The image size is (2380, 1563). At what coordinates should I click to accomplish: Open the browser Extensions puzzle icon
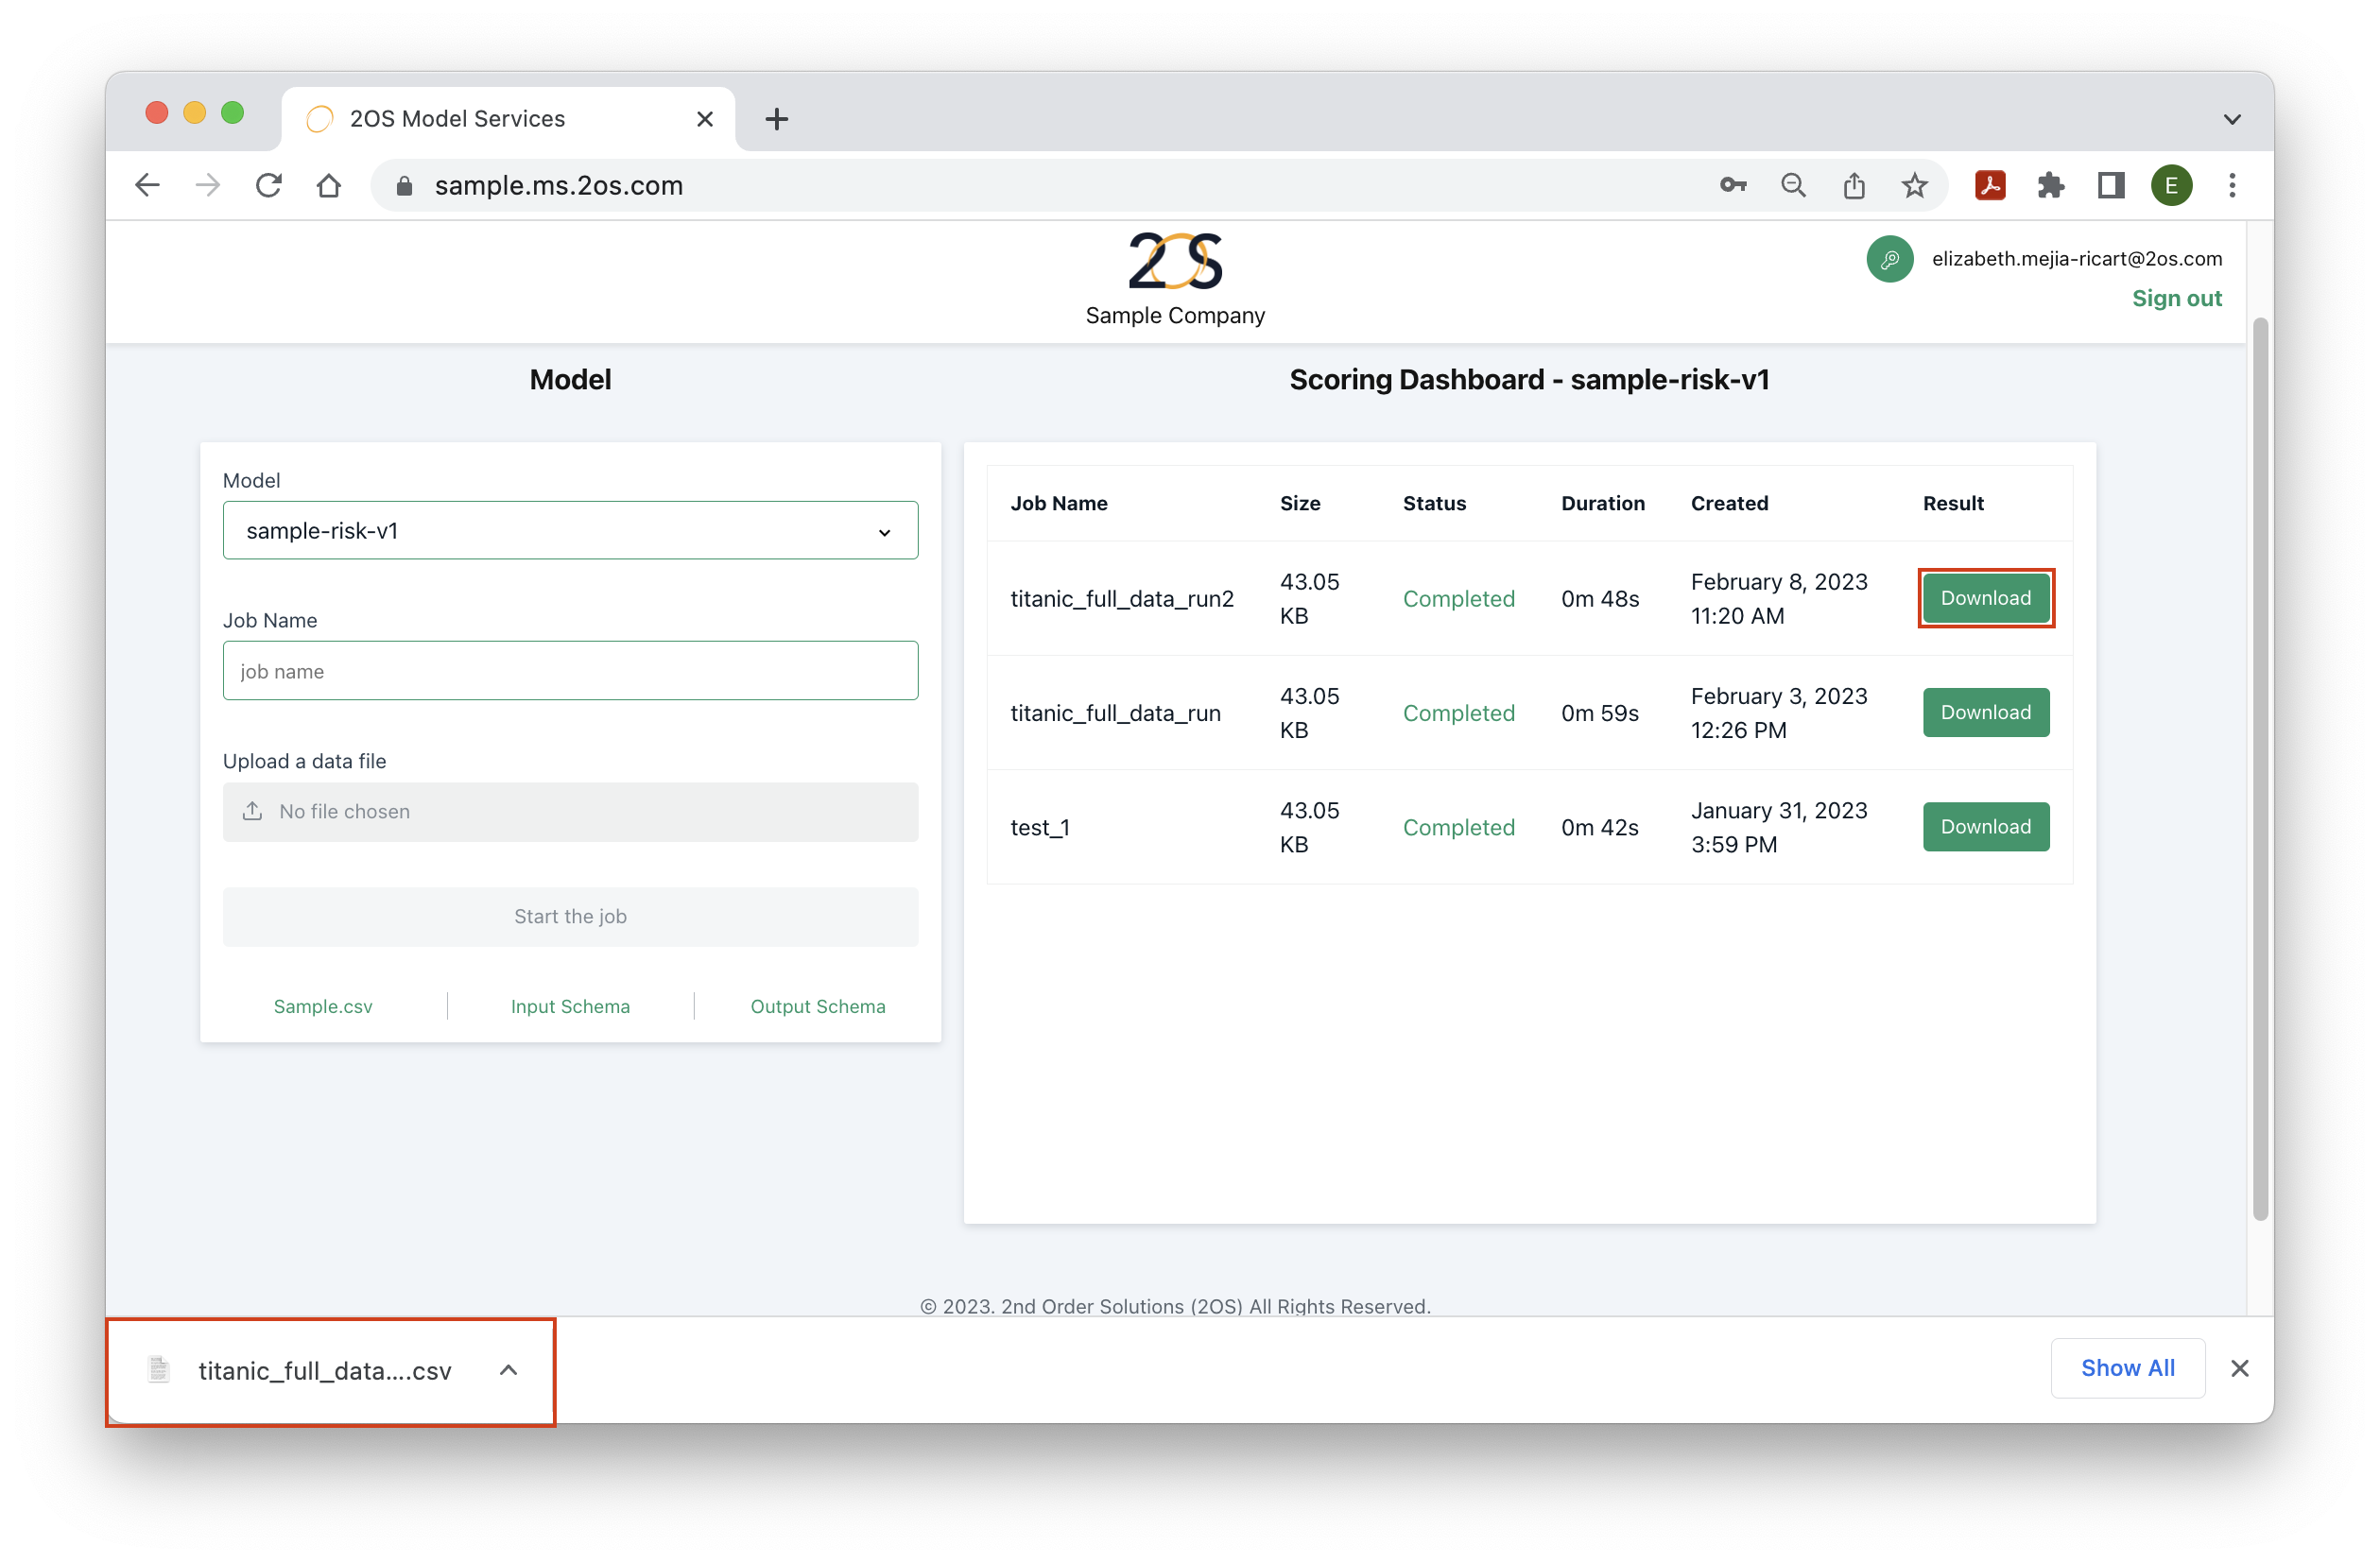click(2051, 185)
